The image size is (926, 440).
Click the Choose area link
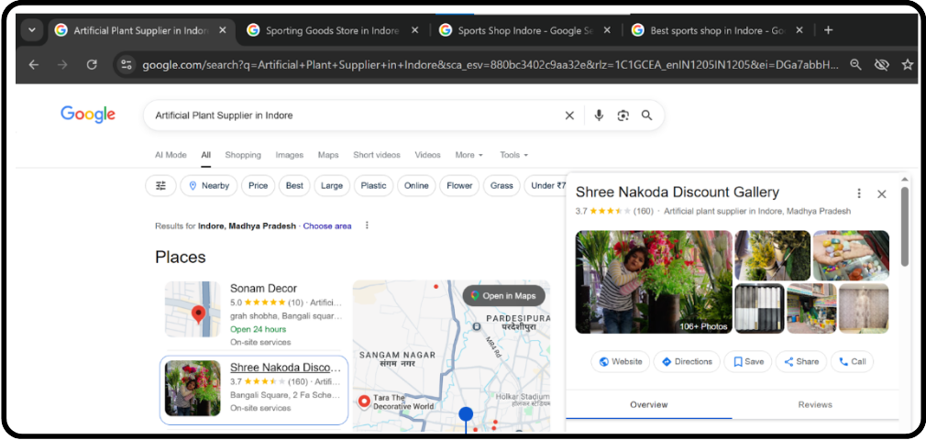(x=327, y=225)
